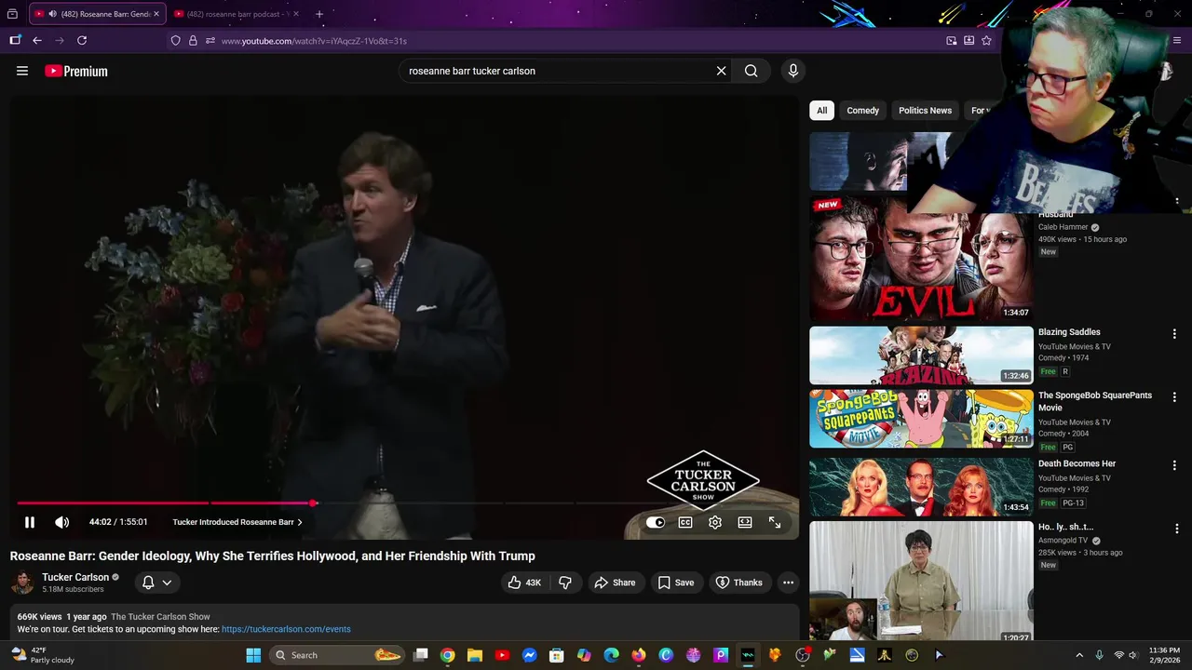The height and width of the screenshot is (670, 1192).
Task: Select the 'Roseanne Barr: Gender' browser tab
Action: [97, 14]
